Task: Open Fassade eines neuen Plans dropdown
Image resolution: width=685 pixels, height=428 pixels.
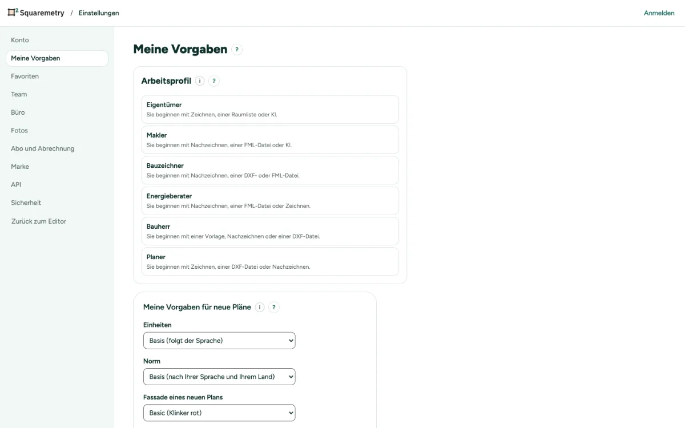Action: tap(219, 413)
